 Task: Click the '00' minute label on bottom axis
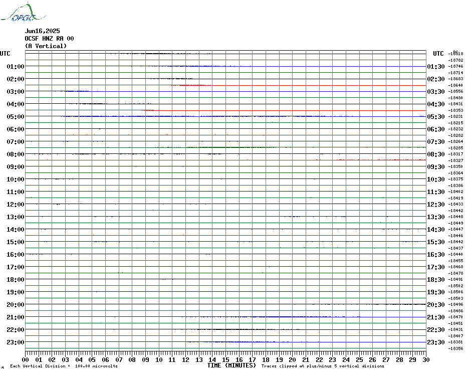tap(26, 360)
